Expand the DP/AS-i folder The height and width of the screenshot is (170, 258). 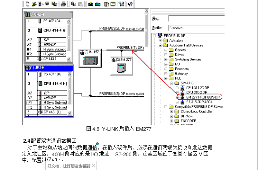(x=171, y=116)
